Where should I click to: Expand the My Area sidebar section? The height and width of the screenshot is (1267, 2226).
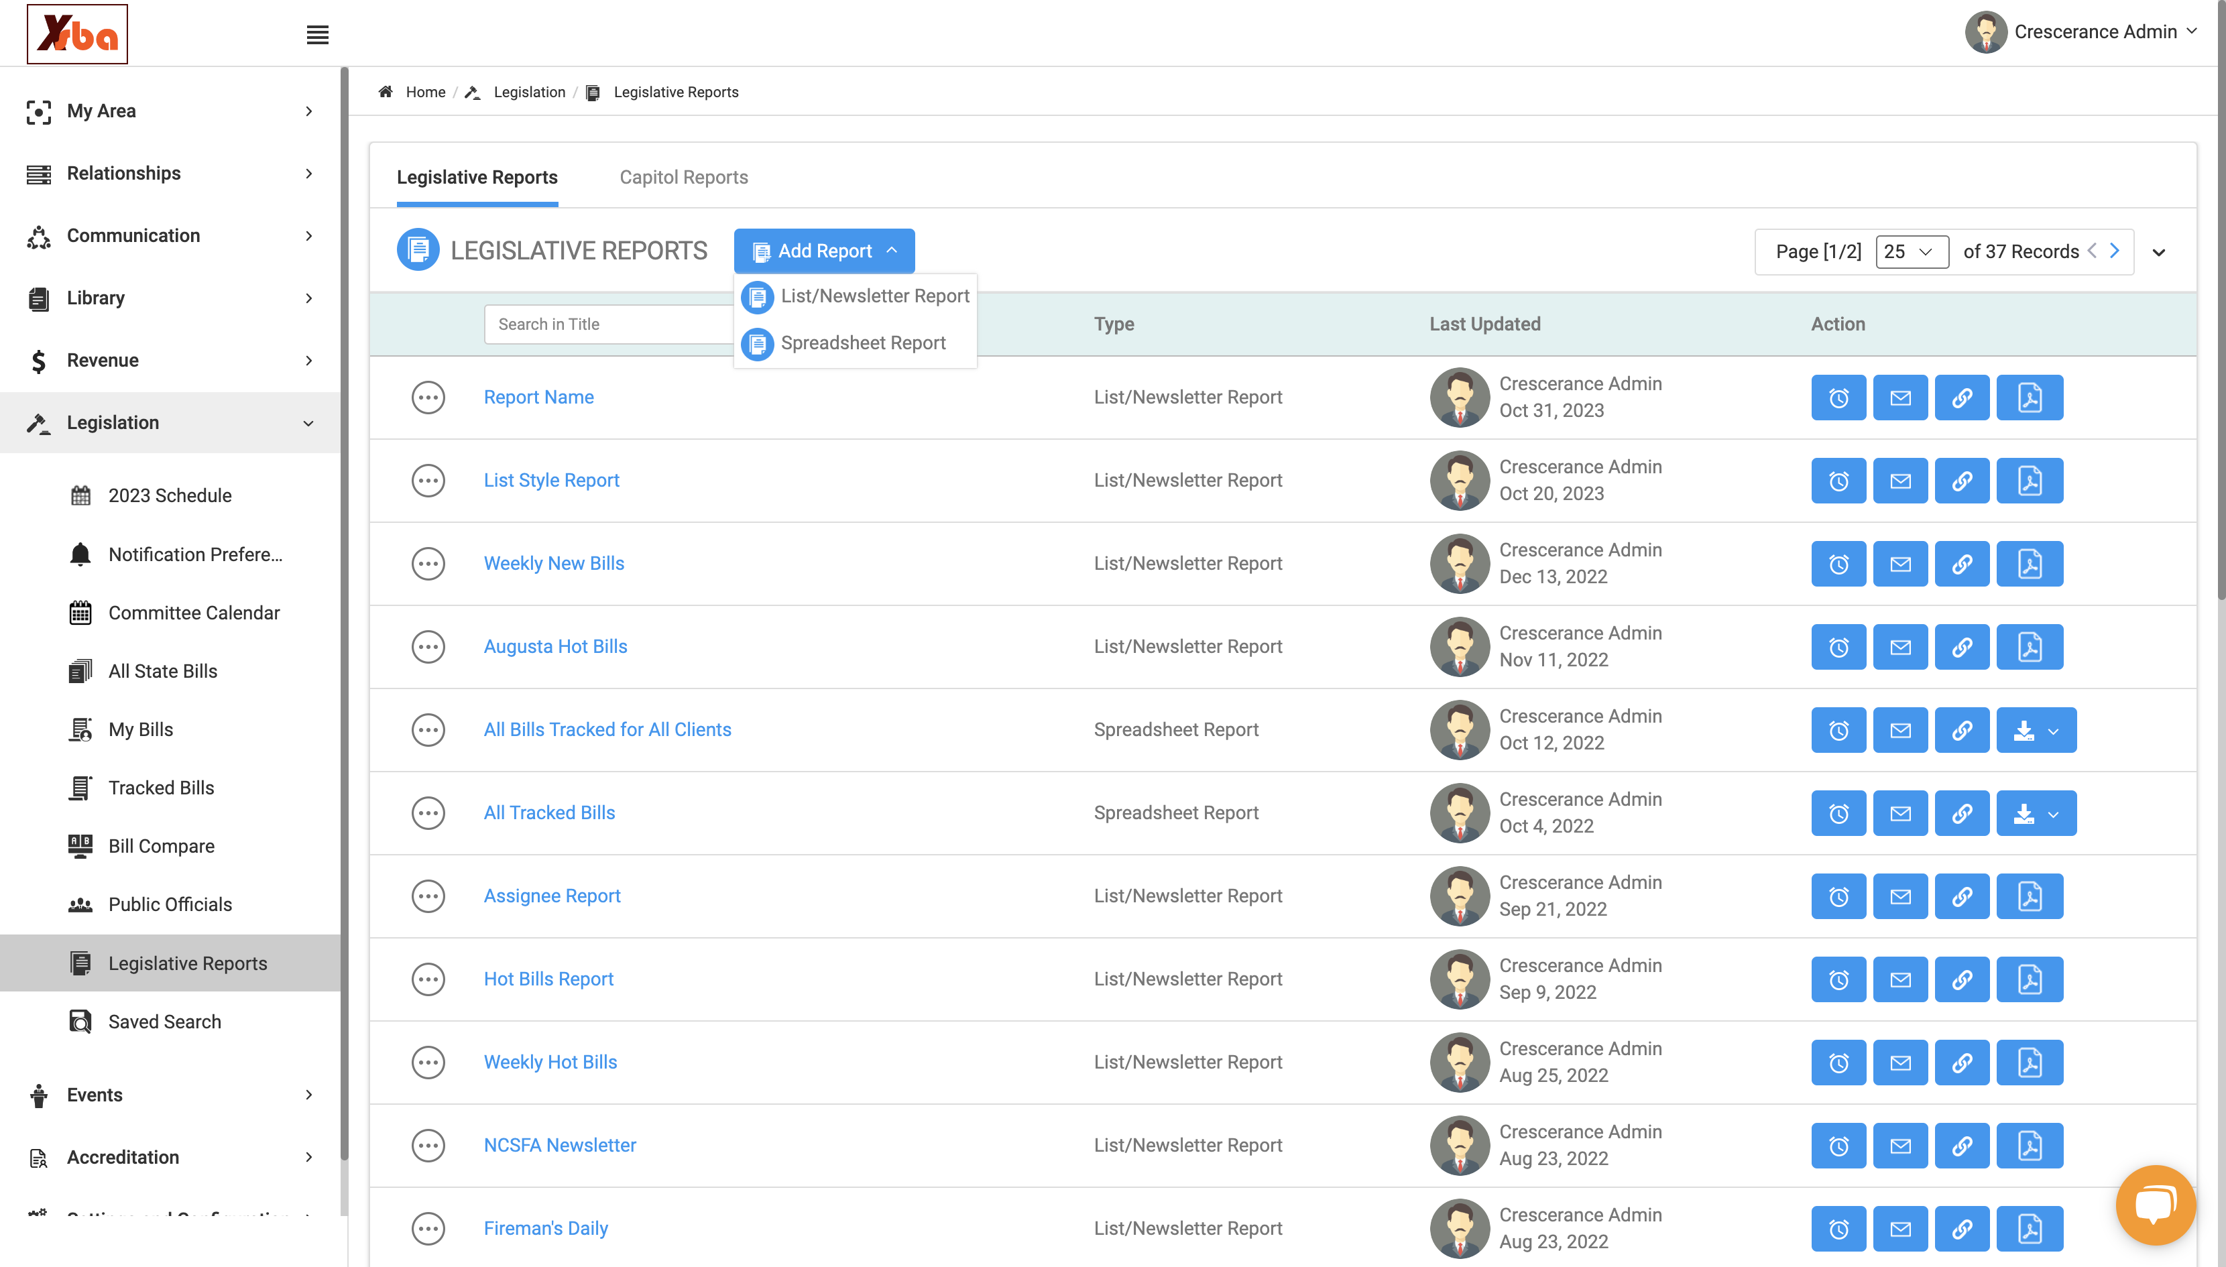tap(170, 111)
